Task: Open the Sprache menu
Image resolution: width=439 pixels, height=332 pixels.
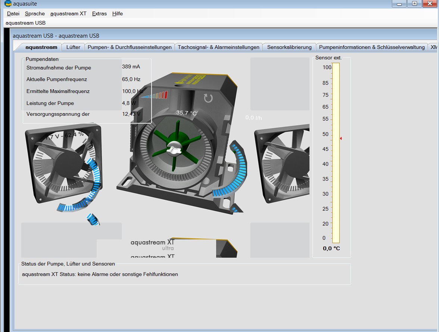Action: click(35, 13)
